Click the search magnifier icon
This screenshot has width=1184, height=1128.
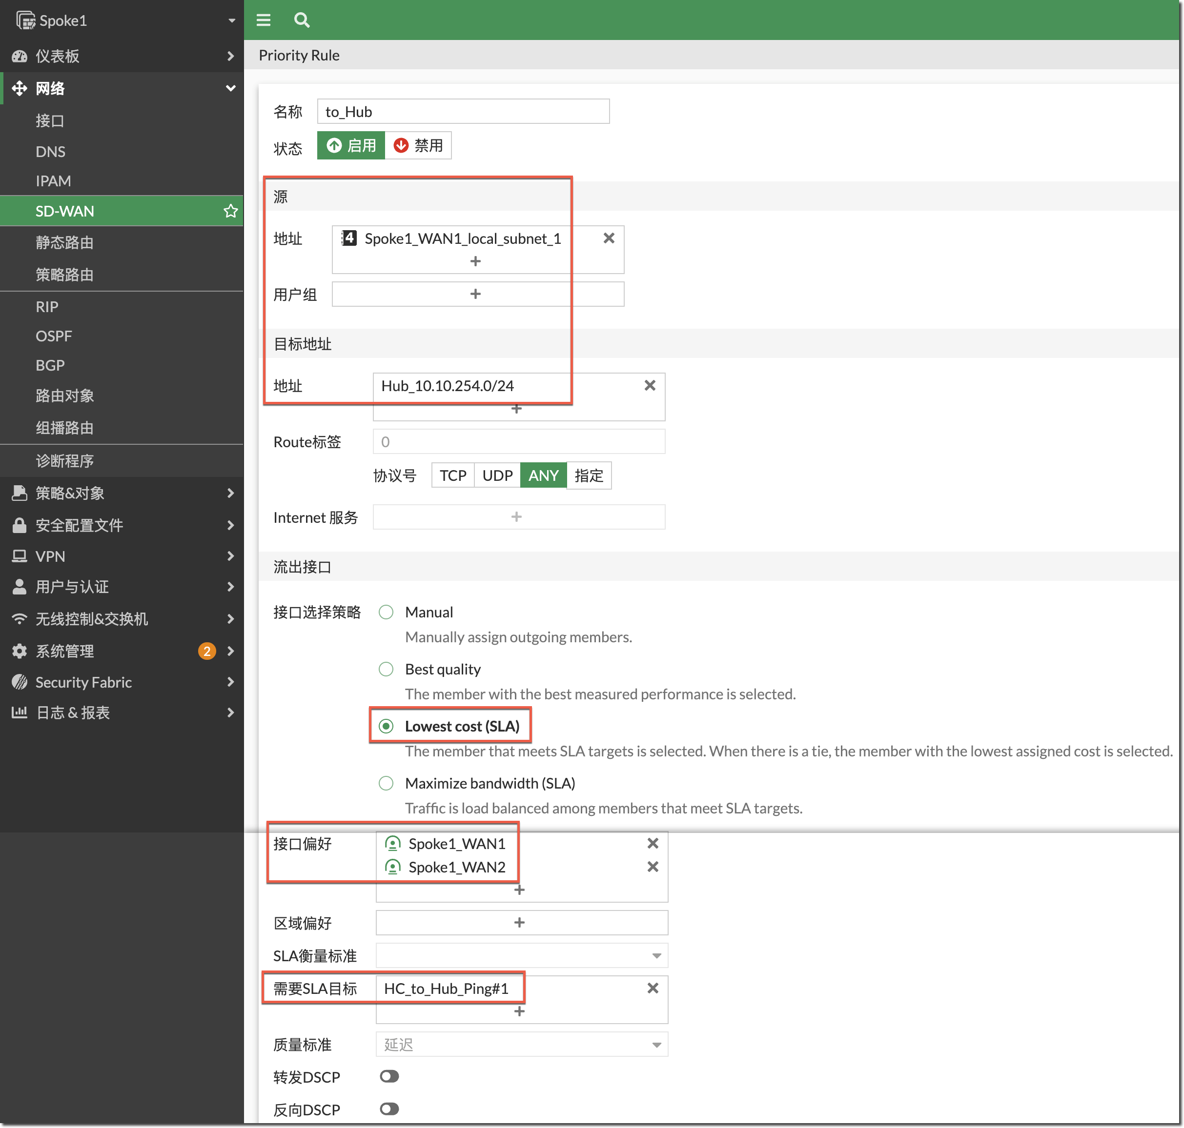click(302, 20)
